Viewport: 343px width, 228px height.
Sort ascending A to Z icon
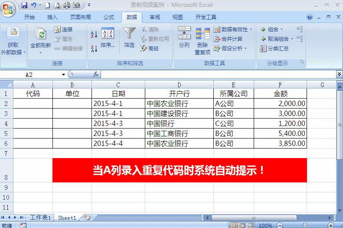point(94,34)
